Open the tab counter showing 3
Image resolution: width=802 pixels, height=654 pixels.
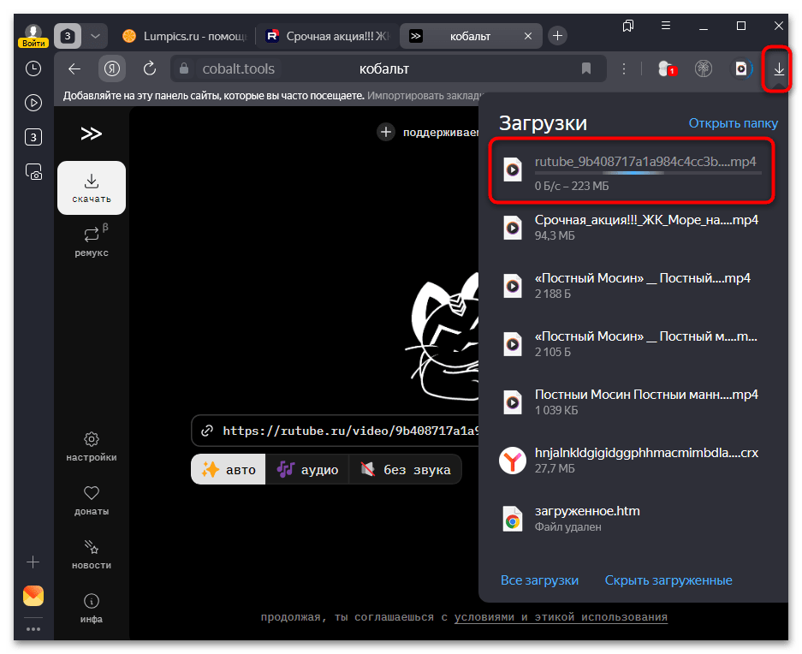point(68,36)
